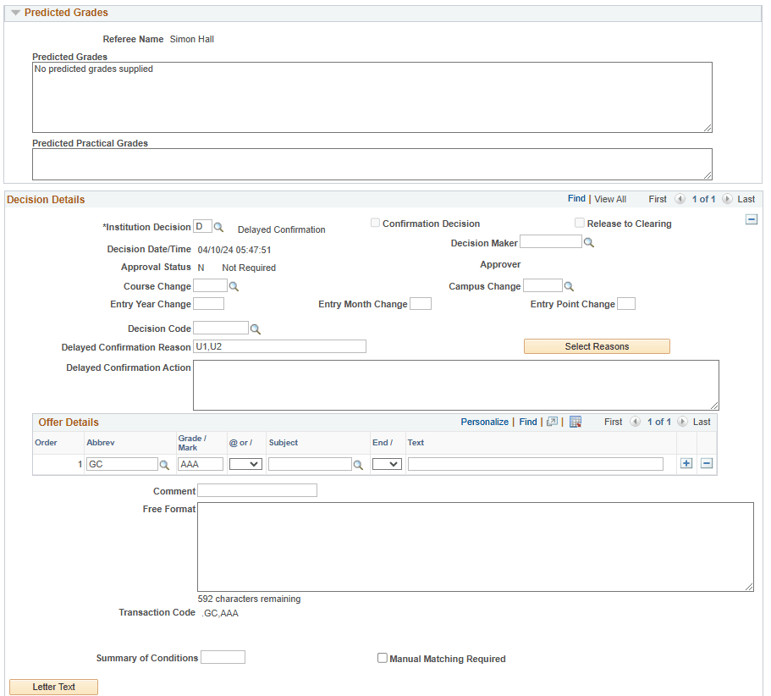Click the Comment field
Screen dimensions: 771x696
pyautogui.click(x=257, y=490)
